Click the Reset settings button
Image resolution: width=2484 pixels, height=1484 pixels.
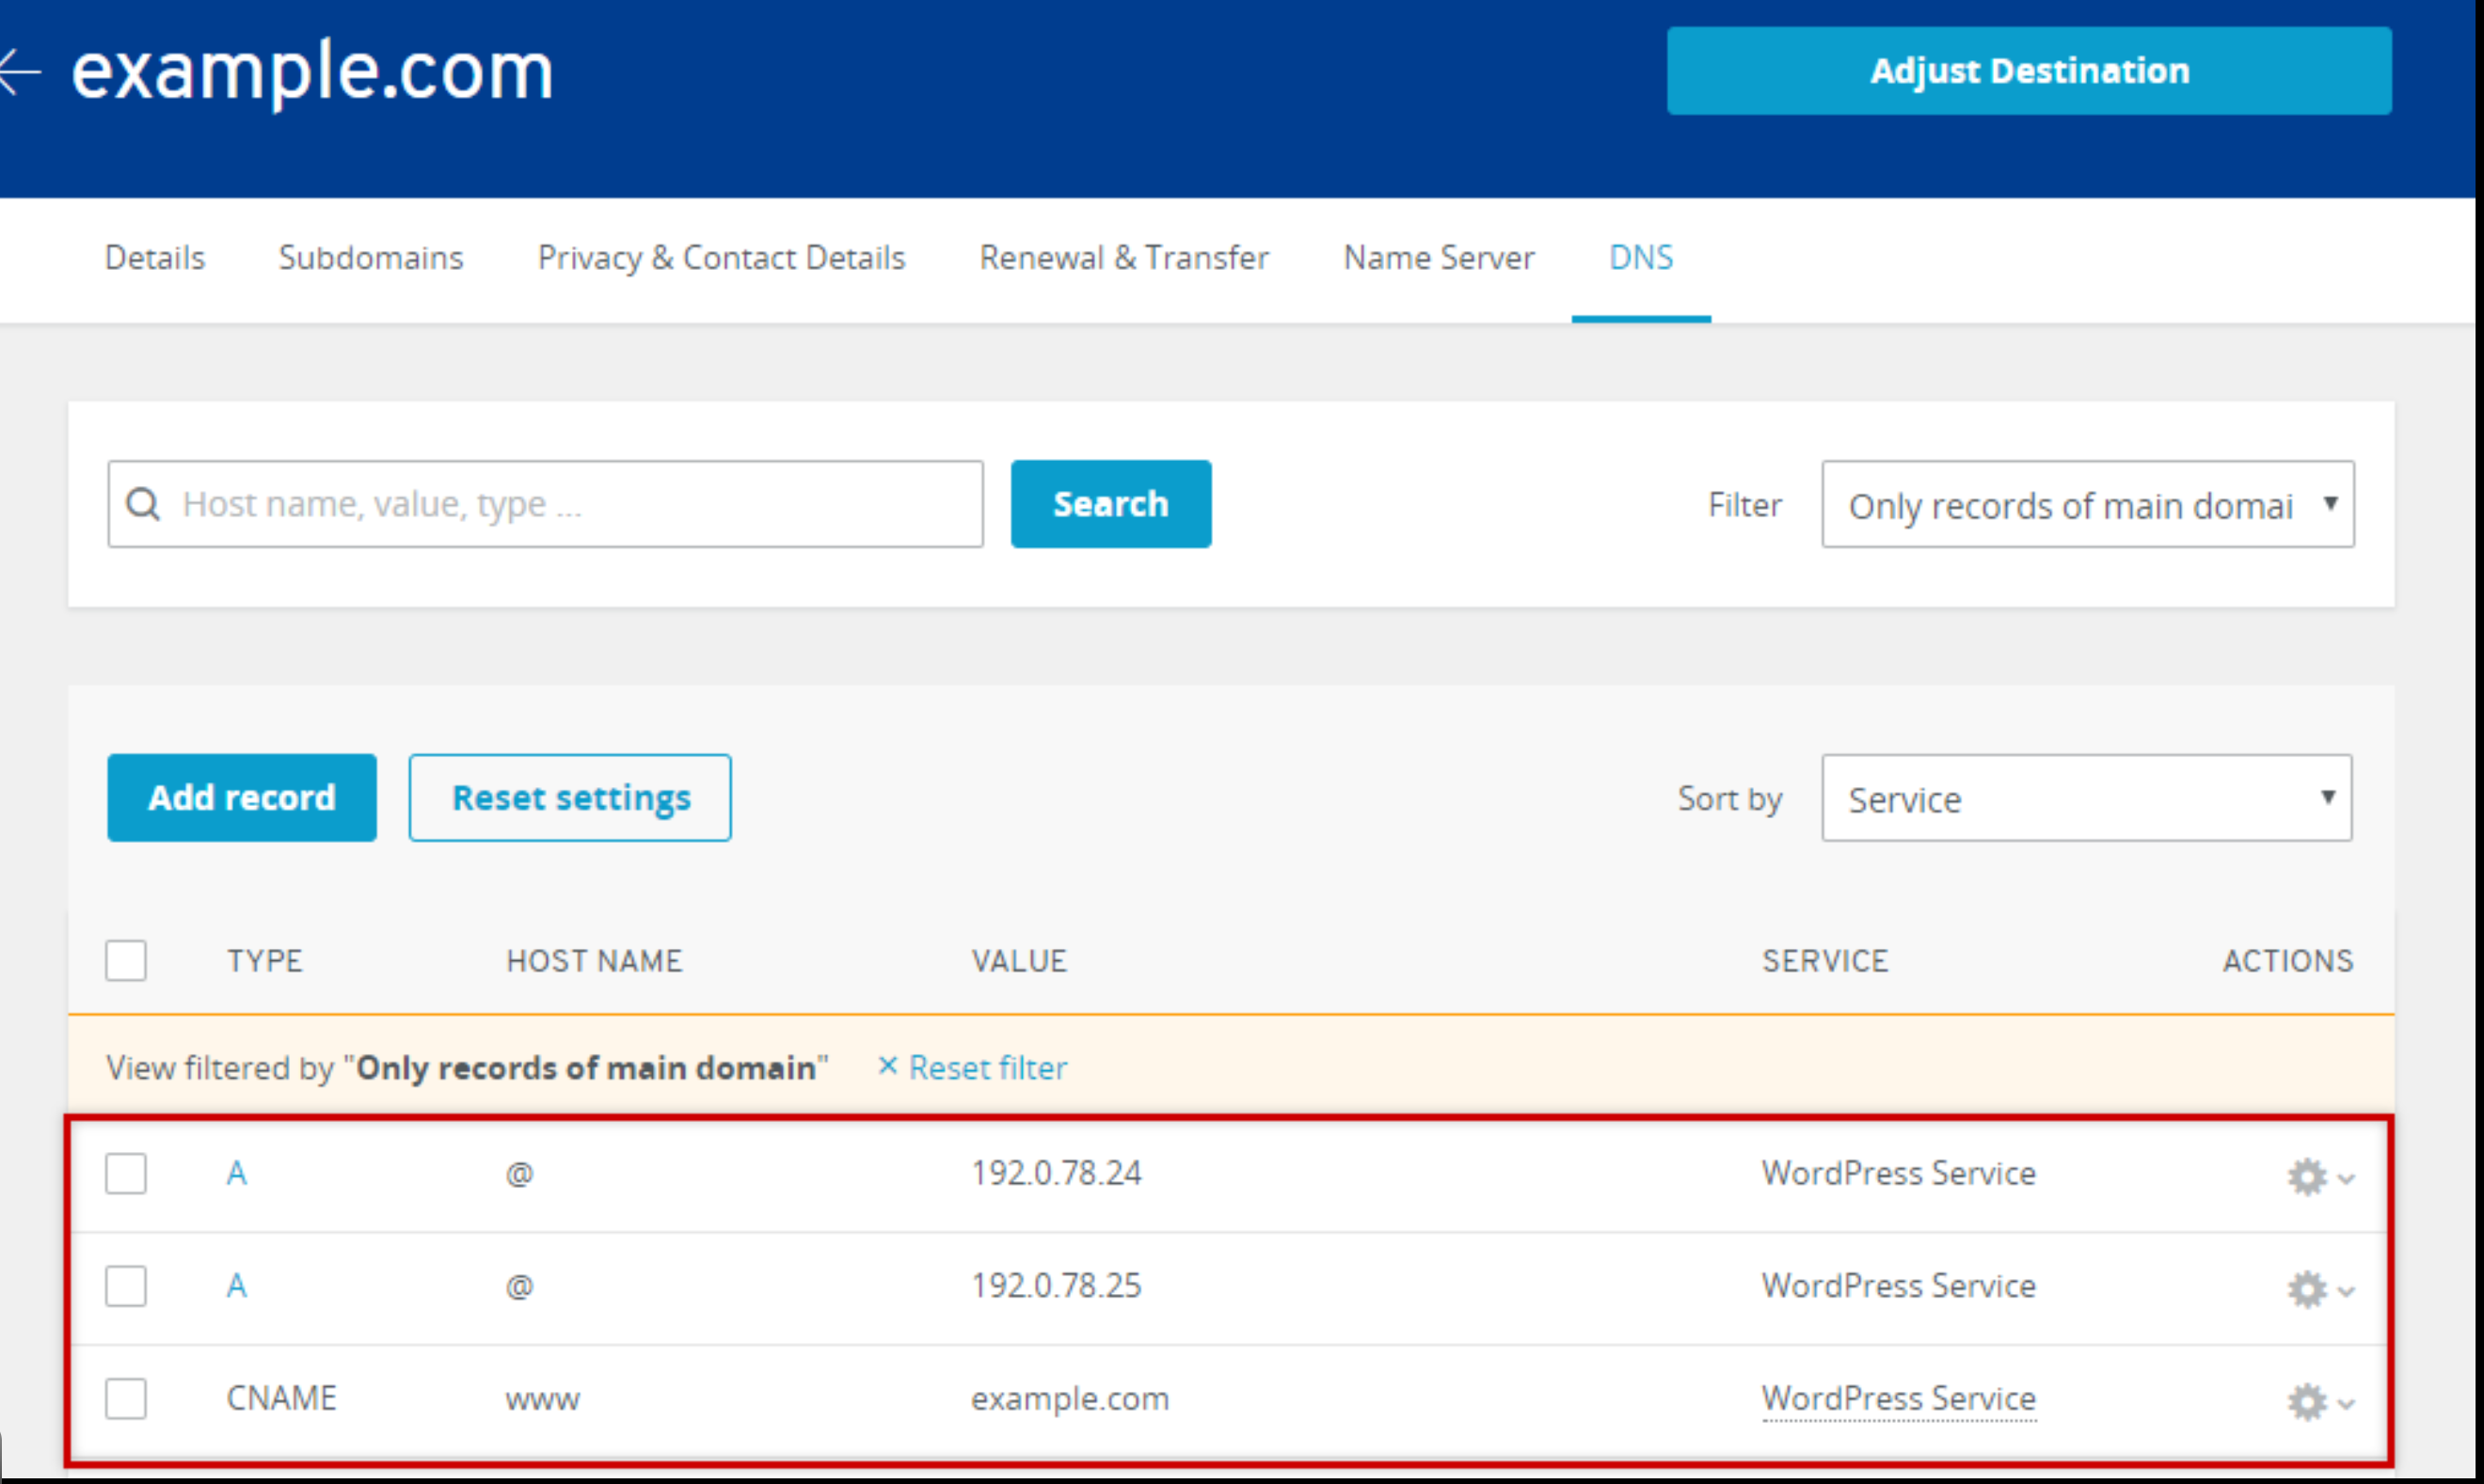click(570, 798)
